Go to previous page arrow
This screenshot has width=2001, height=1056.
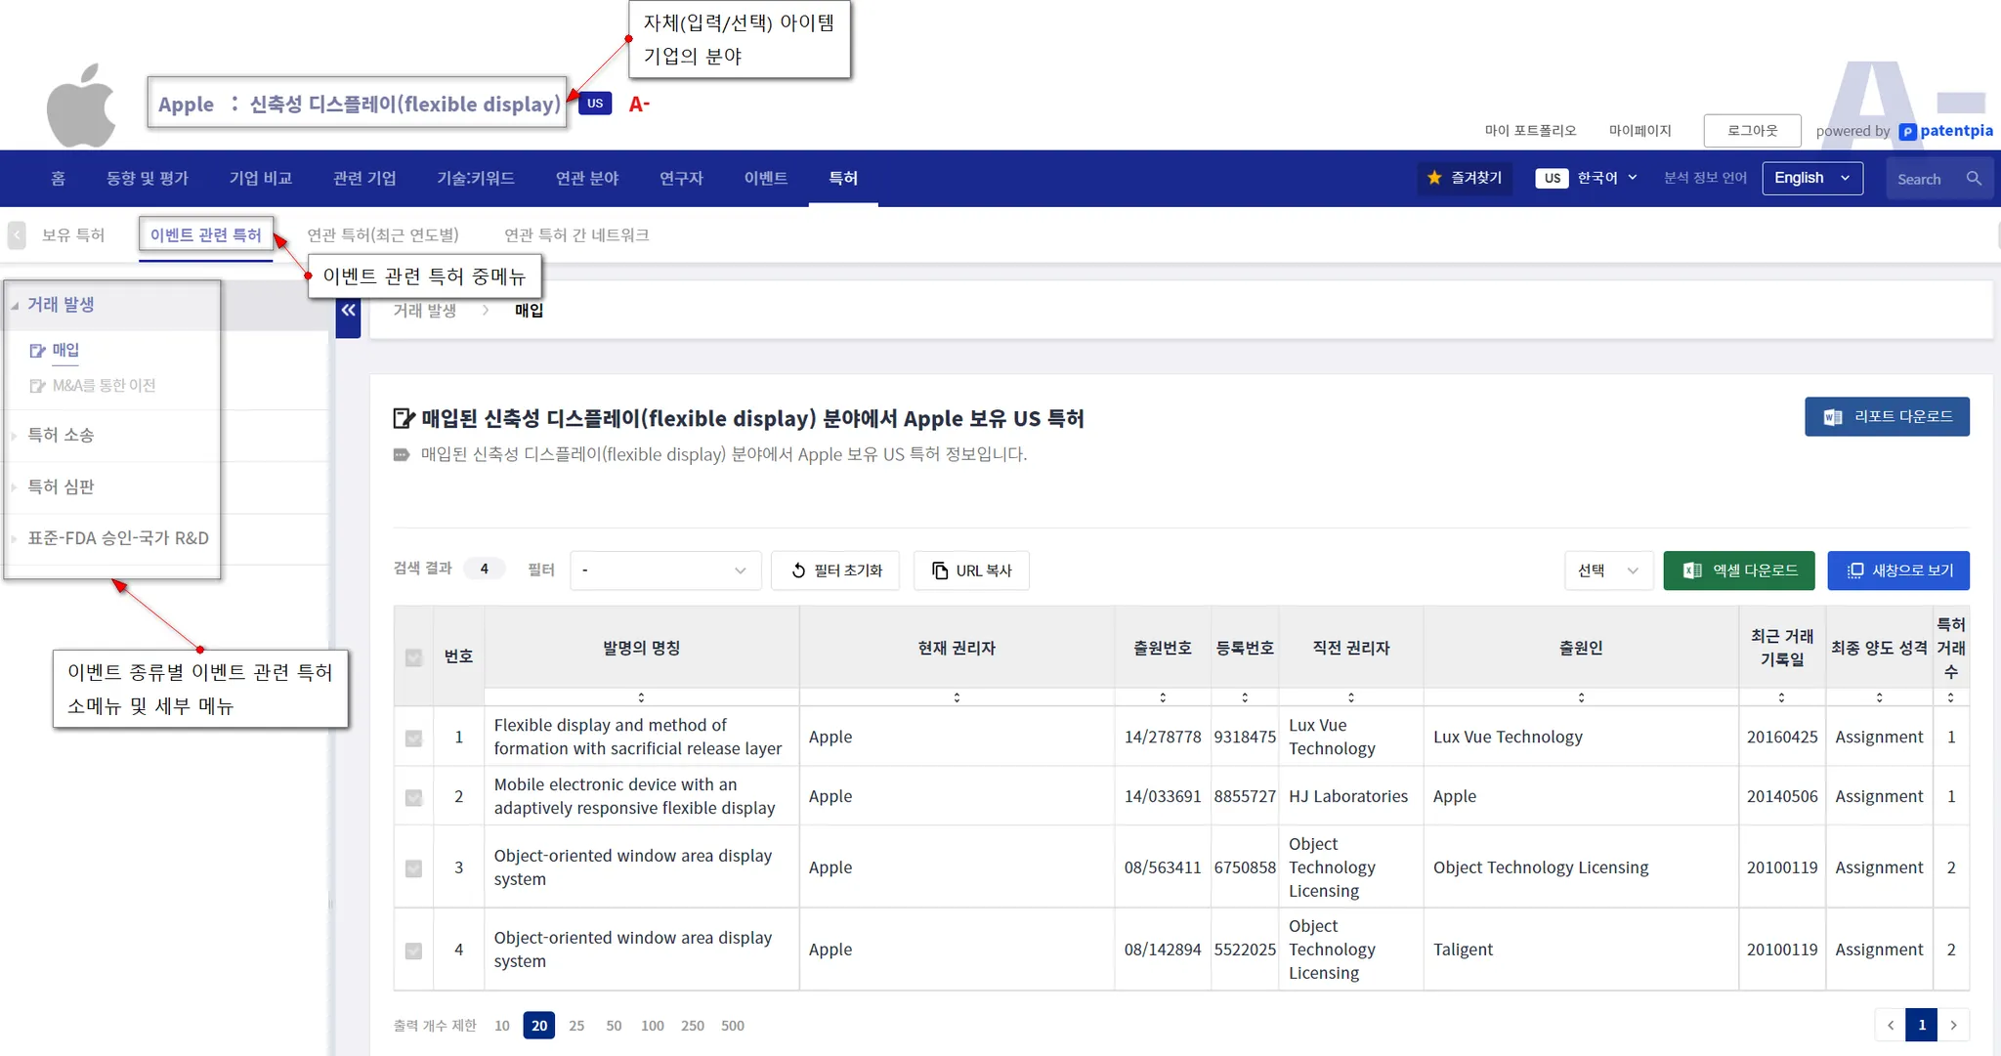[1891, 1025]
